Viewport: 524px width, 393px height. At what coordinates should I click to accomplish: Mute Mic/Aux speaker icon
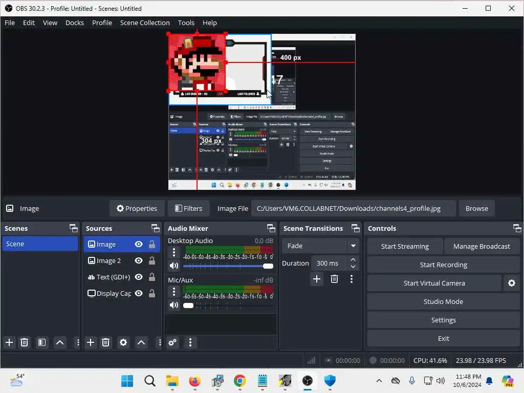coord(174,305)
